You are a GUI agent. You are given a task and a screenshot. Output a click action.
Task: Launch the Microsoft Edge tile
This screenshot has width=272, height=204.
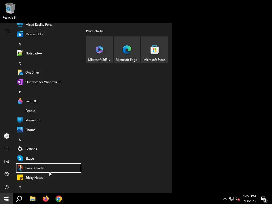[x=127, y=50]
